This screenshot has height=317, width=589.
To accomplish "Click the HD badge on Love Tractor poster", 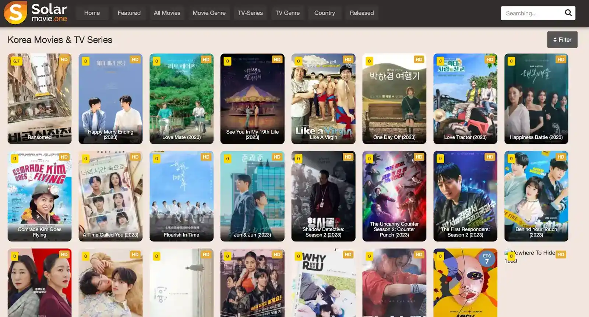I will (490, 59).
